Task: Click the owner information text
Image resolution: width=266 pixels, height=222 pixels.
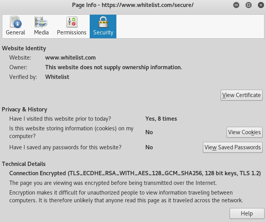Action: (114, 67)
